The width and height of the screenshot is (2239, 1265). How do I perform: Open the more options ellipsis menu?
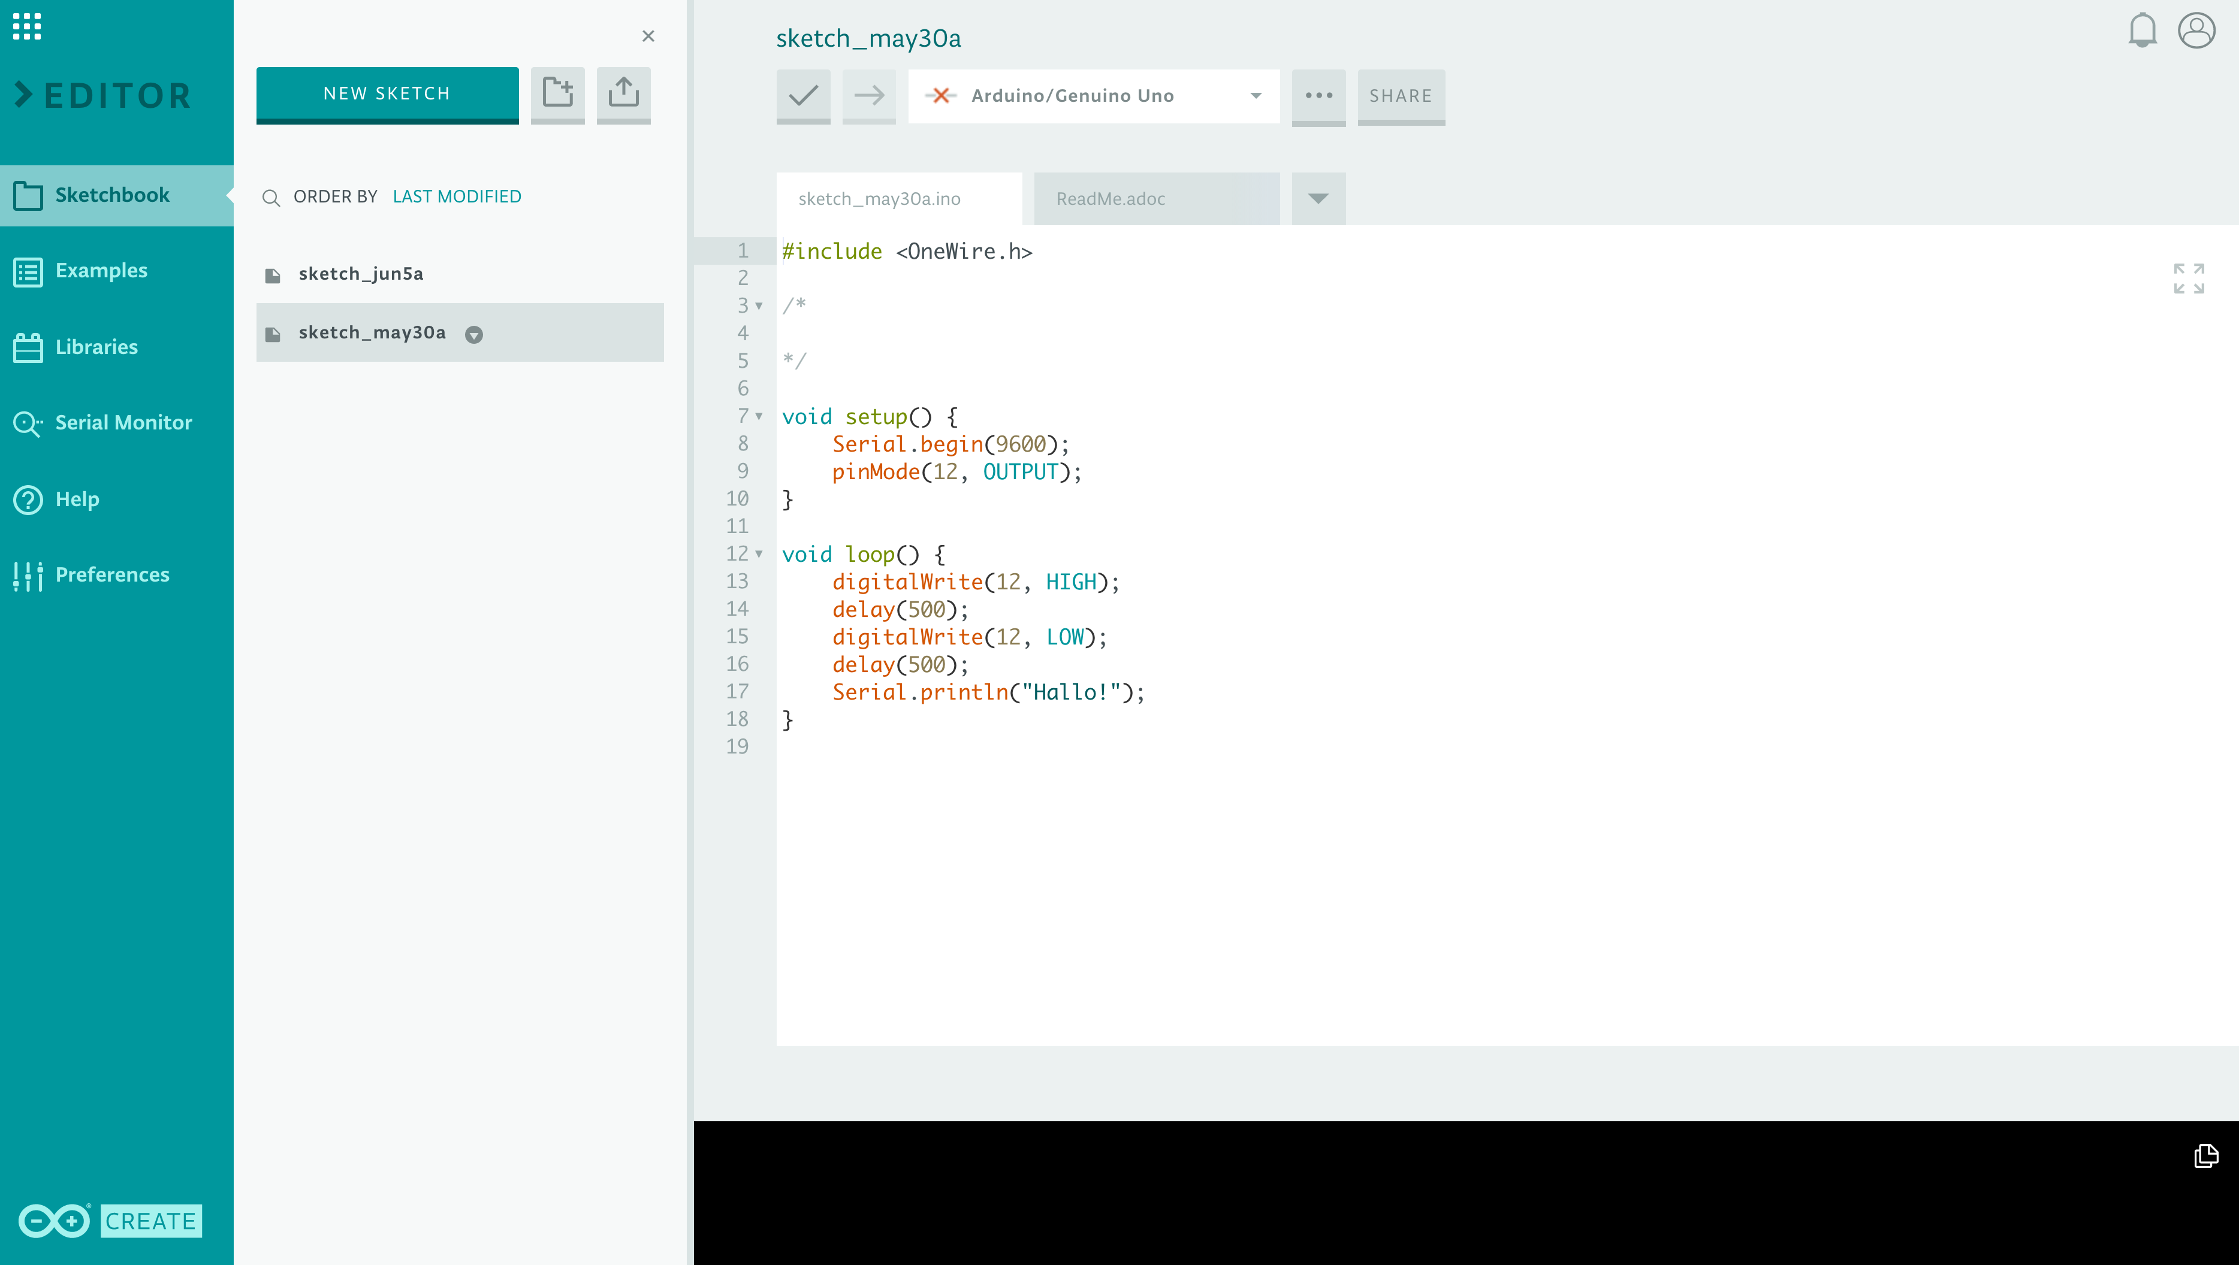[1318, 96]
